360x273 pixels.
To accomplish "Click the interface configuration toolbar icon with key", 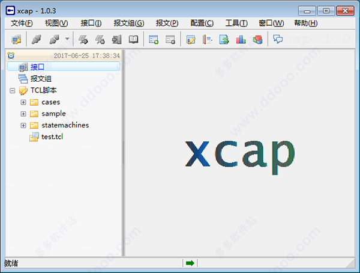I will [16, 39].
